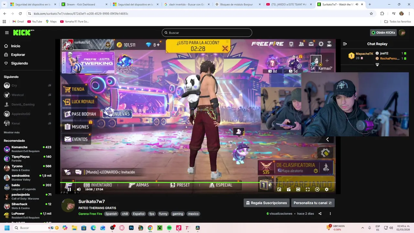Click the address bar URL
This screenshot has width=414, height=233.
point(81,14)
